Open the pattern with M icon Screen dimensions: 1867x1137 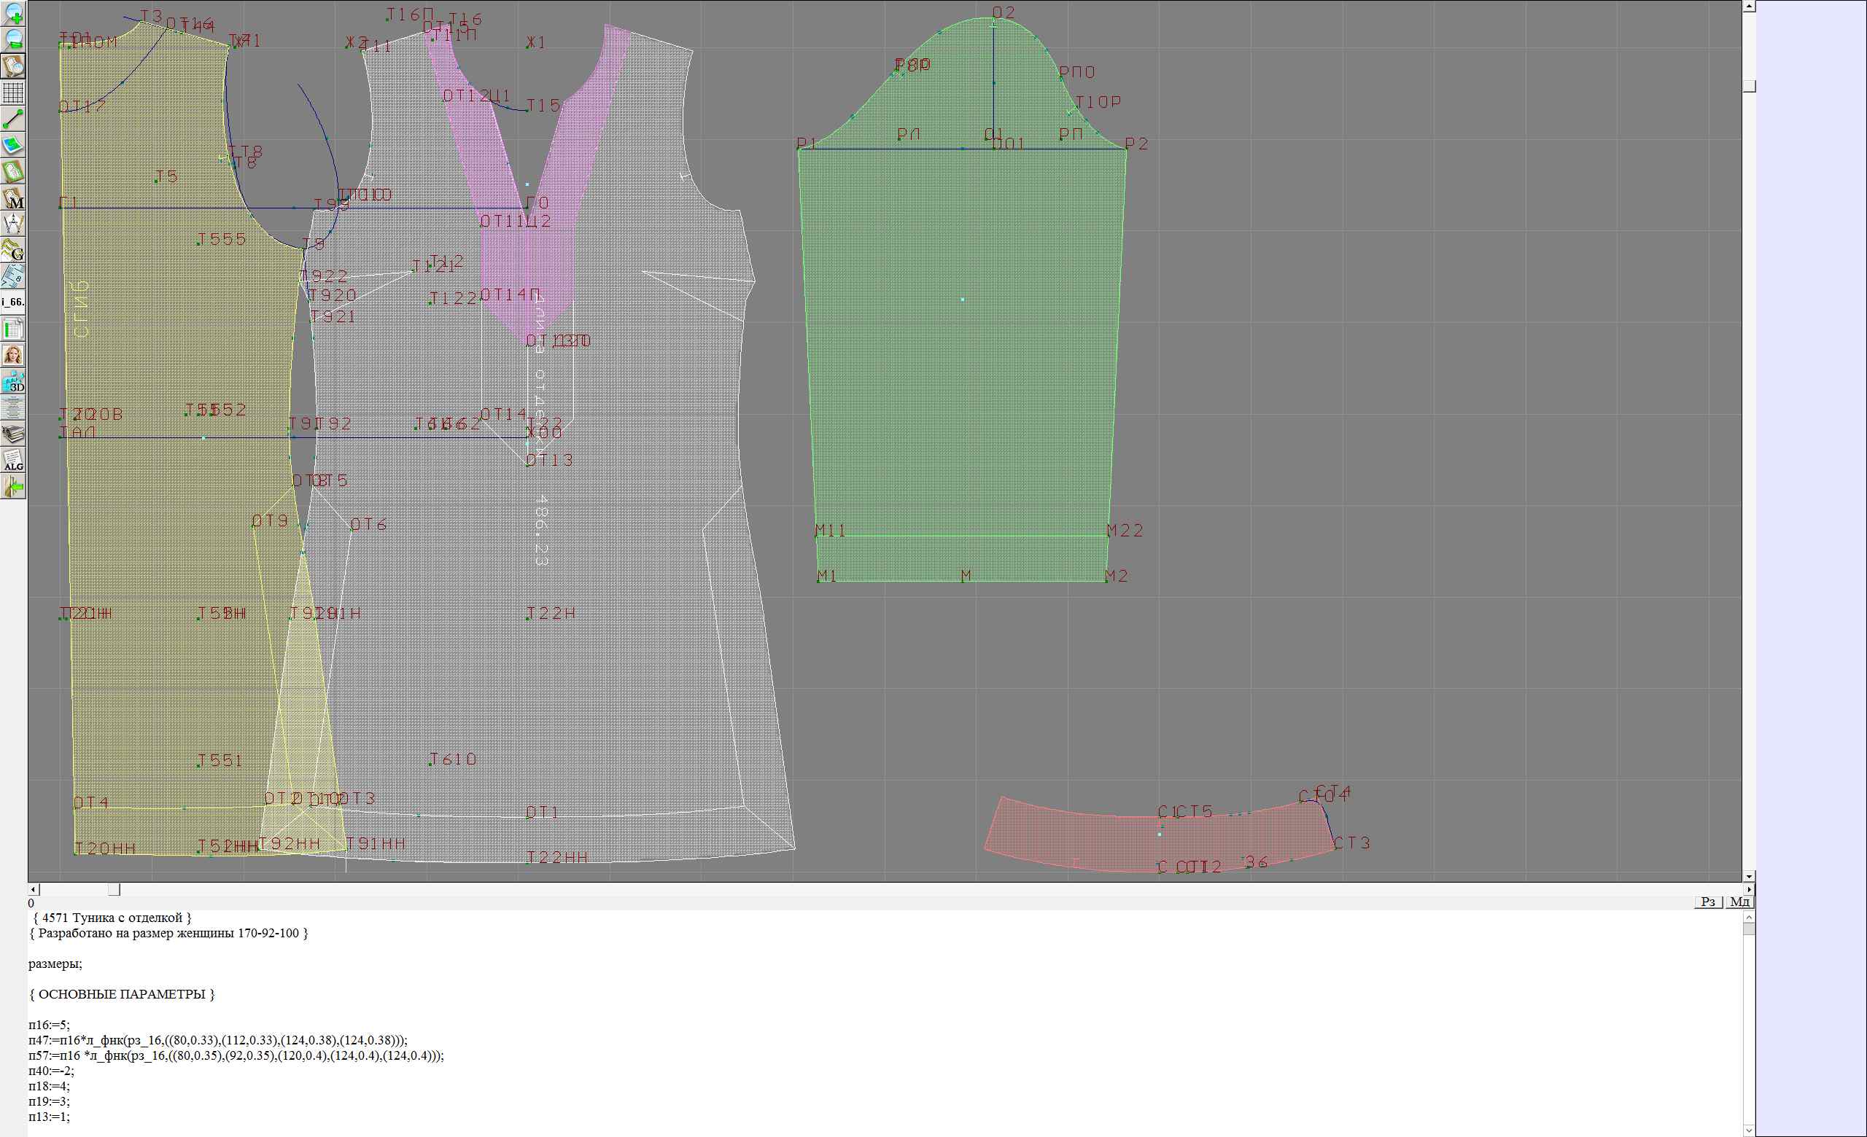[13, 198]
